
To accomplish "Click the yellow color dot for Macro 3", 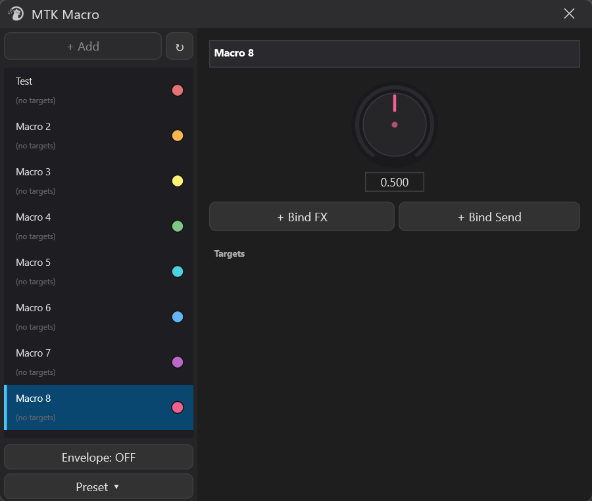I will click(x=178, y=181).
